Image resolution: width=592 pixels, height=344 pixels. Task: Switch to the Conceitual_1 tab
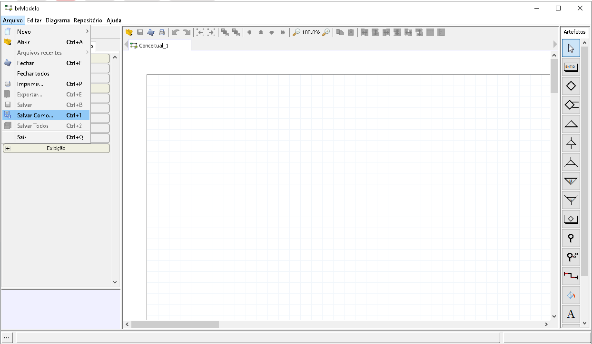point(160,45)
